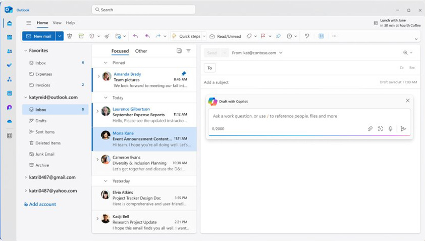
Task: Close the Draft with Copilot panel
Action: (x=408, y=101)
